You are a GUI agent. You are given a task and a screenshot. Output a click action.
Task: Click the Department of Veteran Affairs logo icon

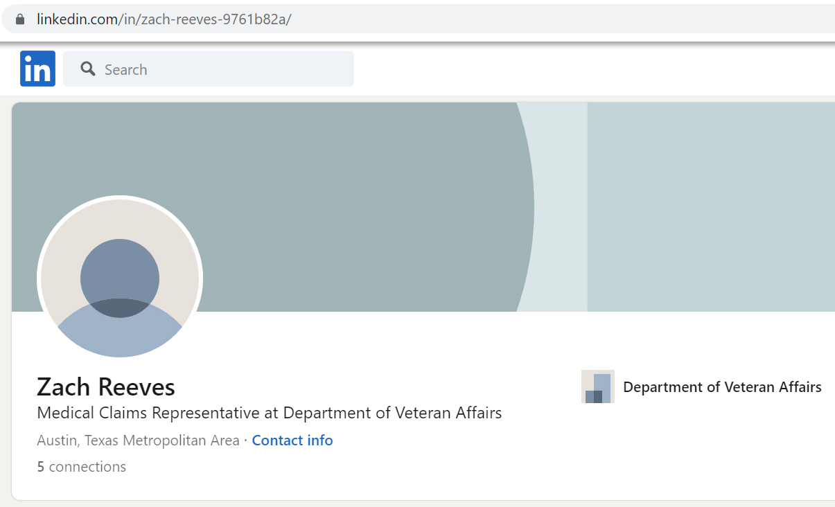(597, 386)
